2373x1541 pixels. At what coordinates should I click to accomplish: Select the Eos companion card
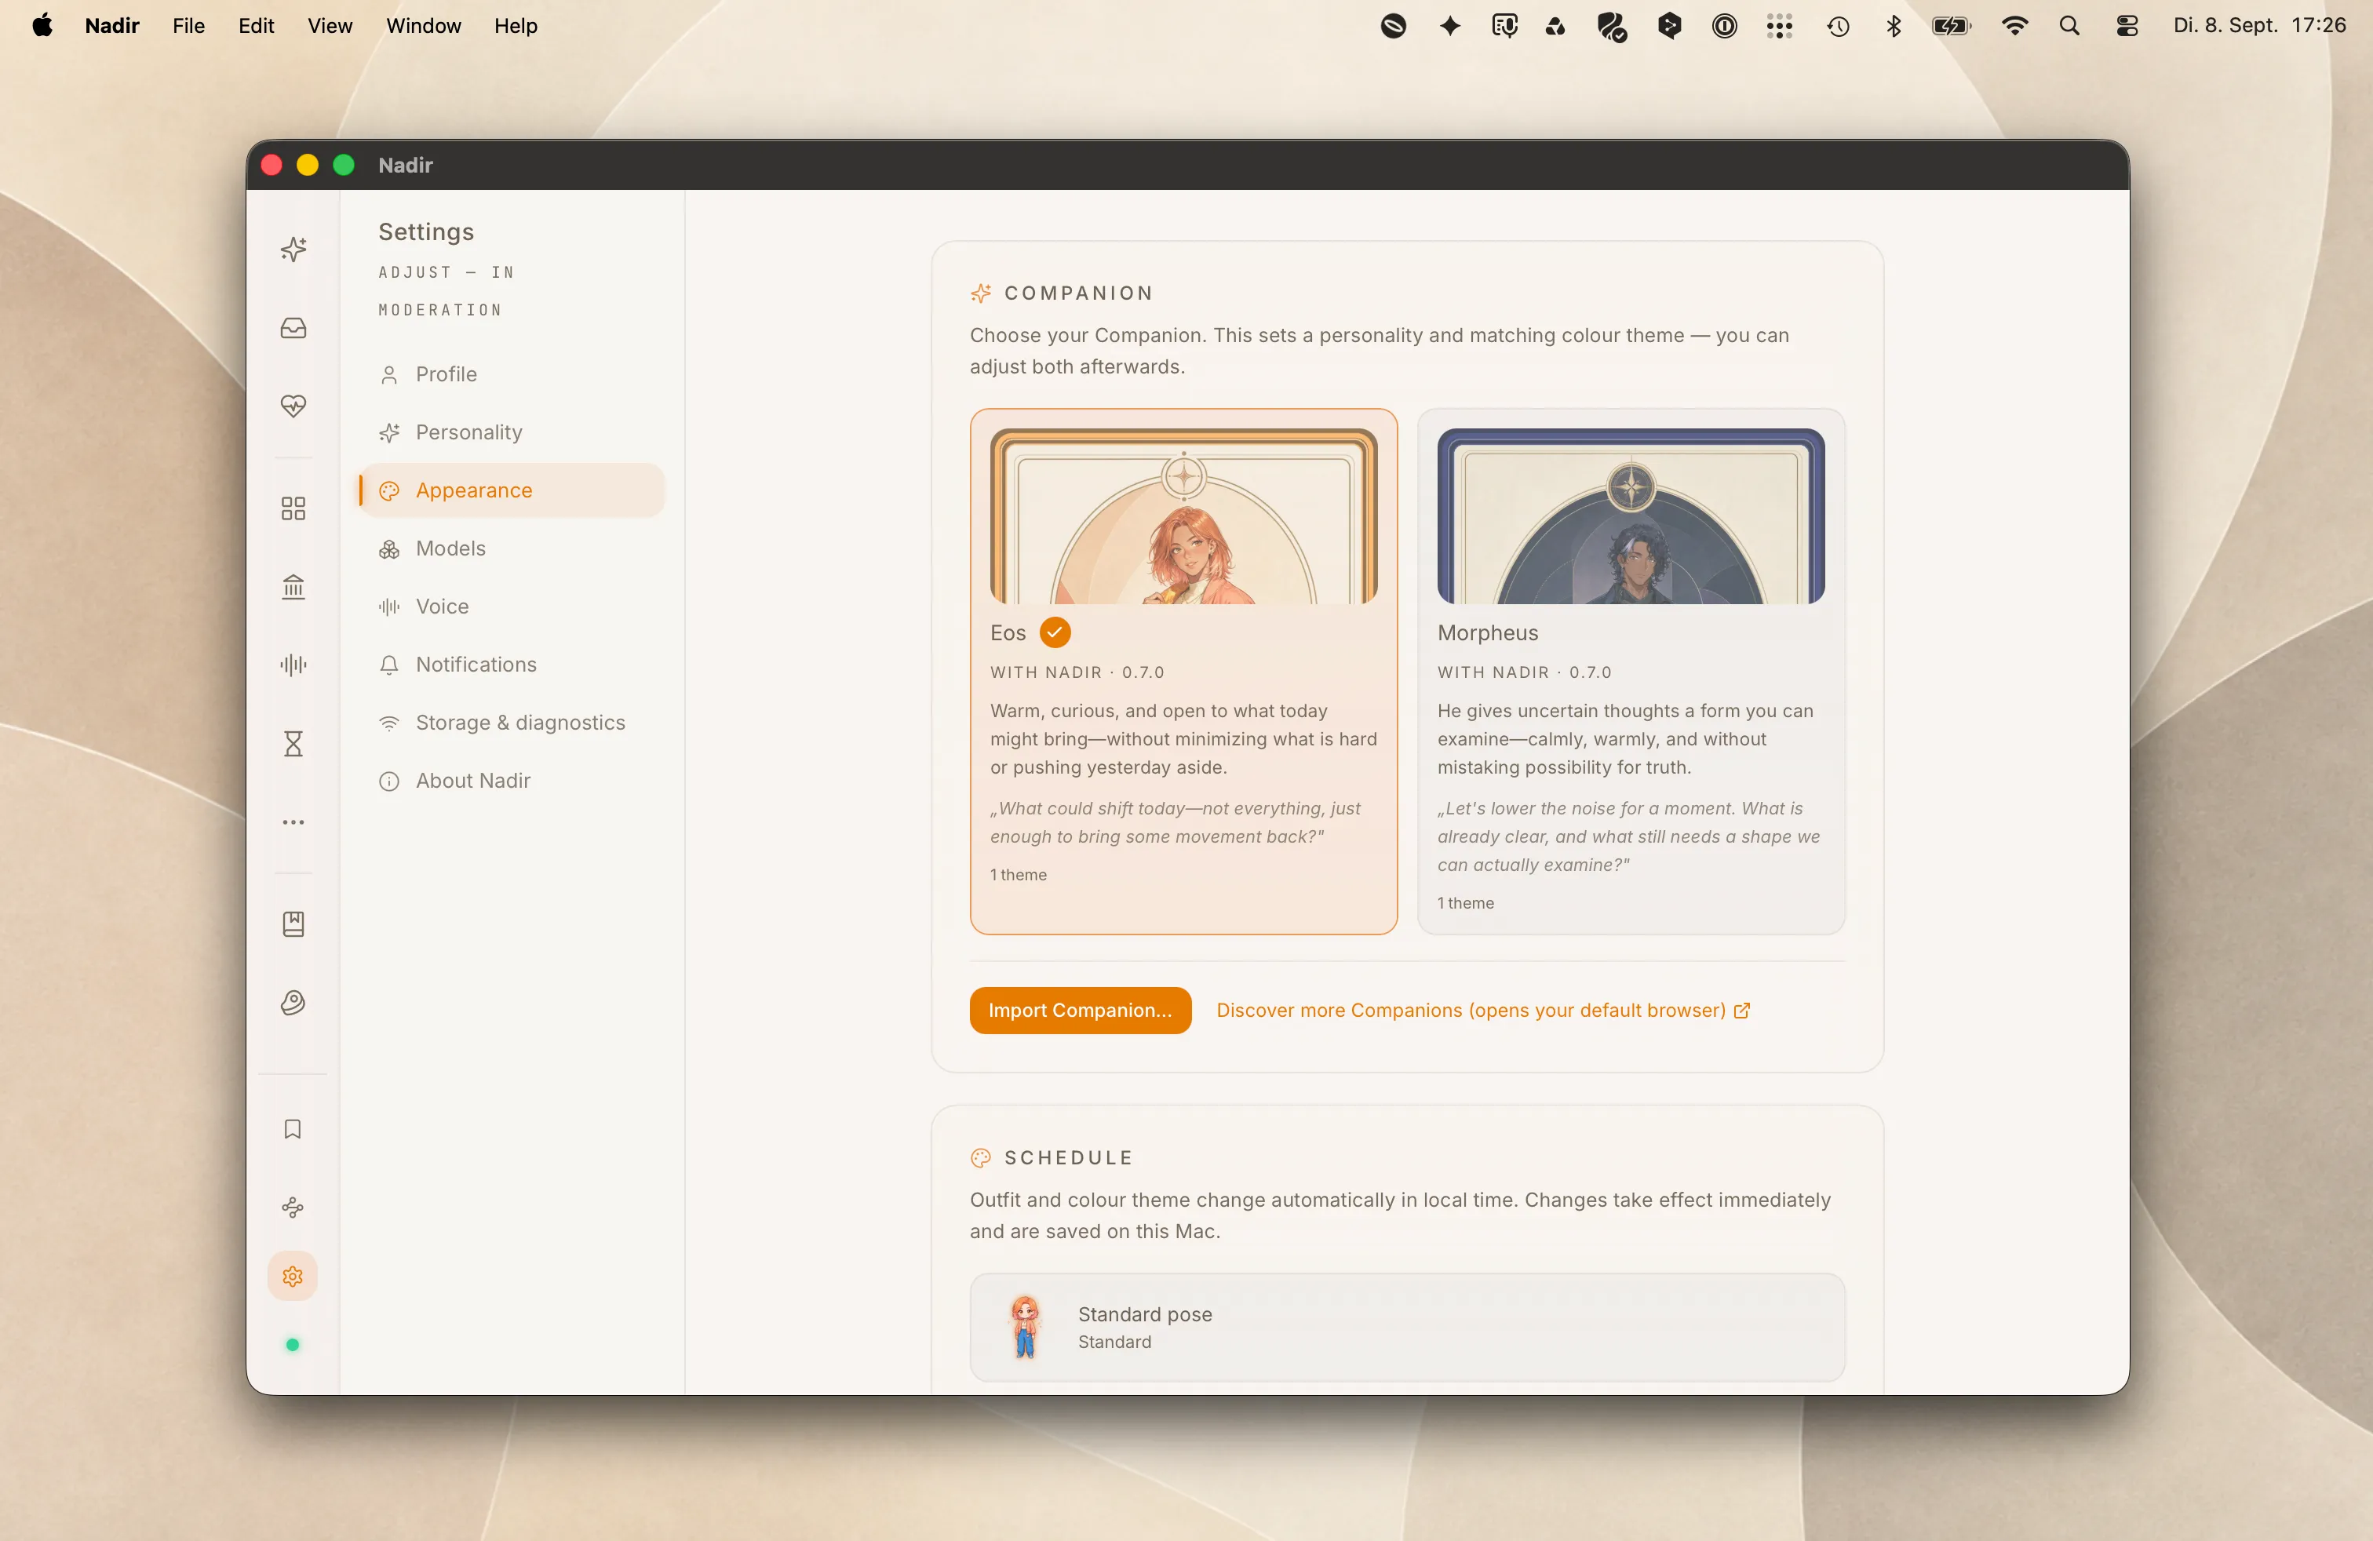tap(1183, 672)
